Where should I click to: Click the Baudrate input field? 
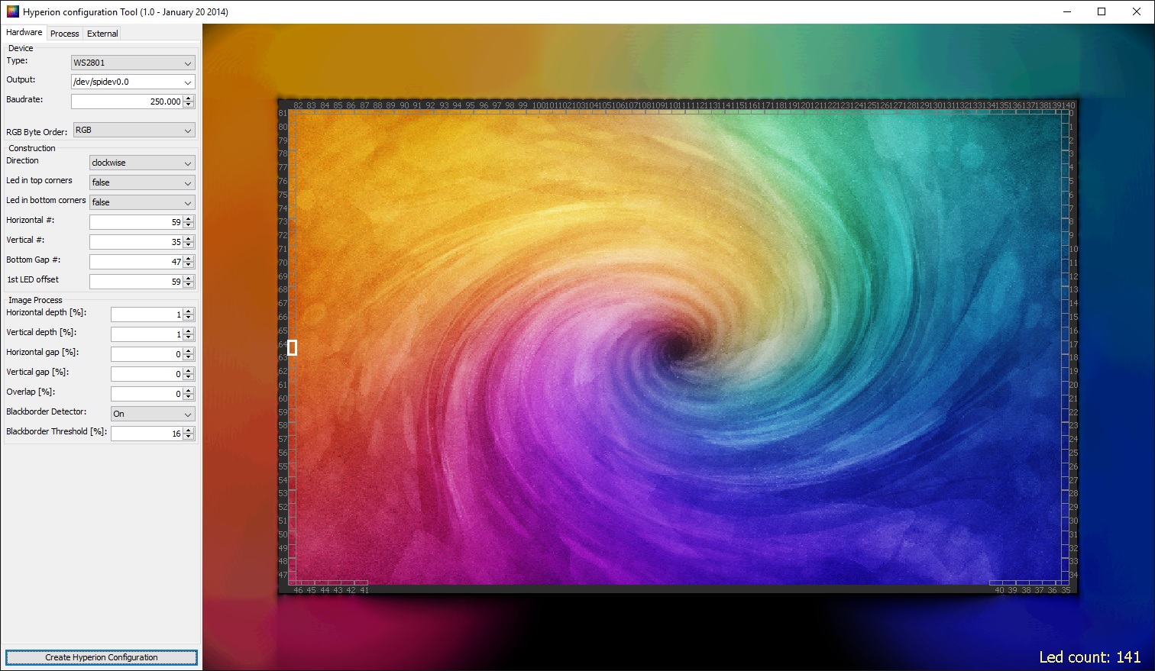[x=127, y=102]
